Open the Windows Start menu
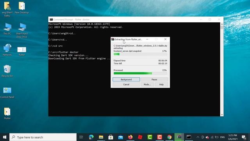250x141 pixels. coord(5,137)
